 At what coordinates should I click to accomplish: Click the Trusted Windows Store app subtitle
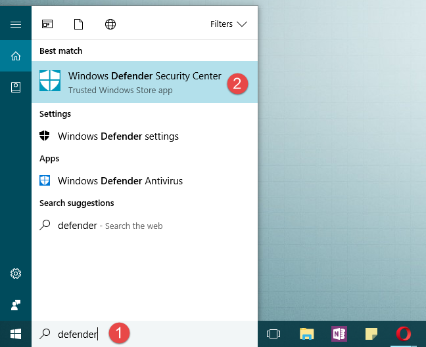point(120,90)
